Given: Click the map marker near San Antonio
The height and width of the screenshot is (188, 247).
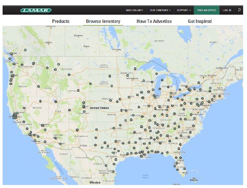Looking at the screenshot, I should click(x=116, y=159).
